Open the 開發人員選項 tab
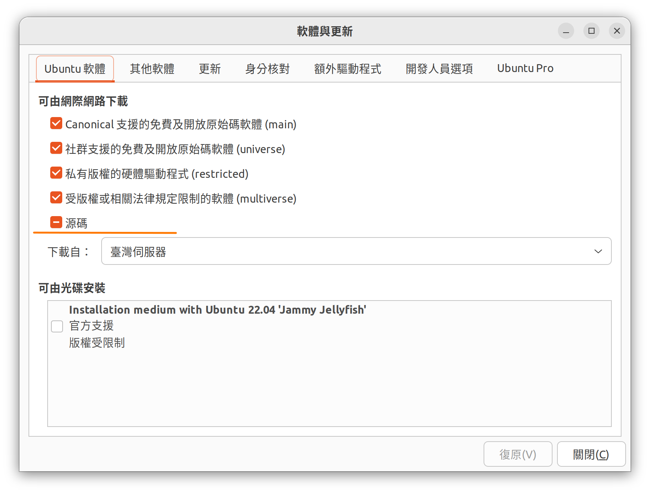This screenshot has height=493, width=650. (439, 69)
